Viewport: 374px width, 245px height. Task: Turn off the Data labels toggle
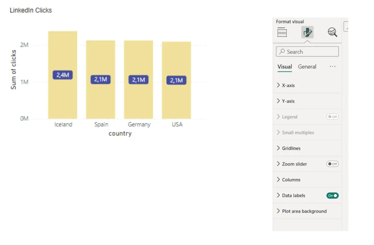coord(332,195)
